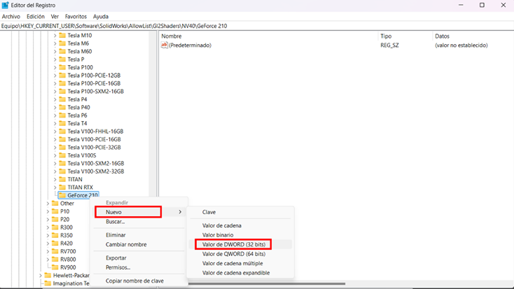Expand the Tesla P tree node
Screen dimensions: 514x289
(55, 59)
